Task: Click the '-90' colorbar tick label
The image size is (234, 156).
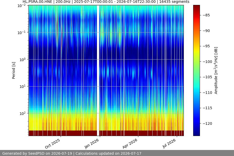Action: 206,31
